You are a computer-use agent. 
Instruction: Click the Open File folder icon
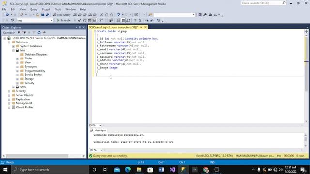[x=37, y=15]
